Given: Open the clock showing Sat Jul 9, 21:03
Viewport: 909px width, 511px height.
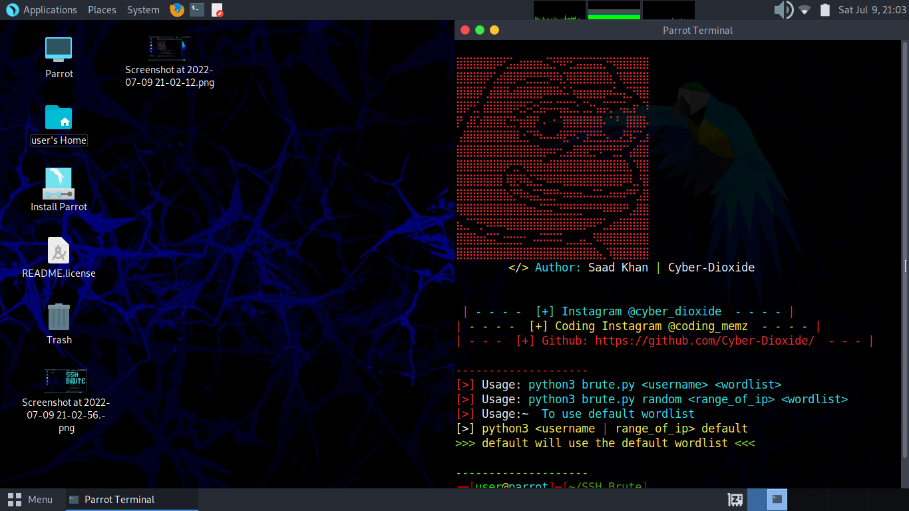Looking at the screenshot, I should pyautogui.click(x=872, y=10).
